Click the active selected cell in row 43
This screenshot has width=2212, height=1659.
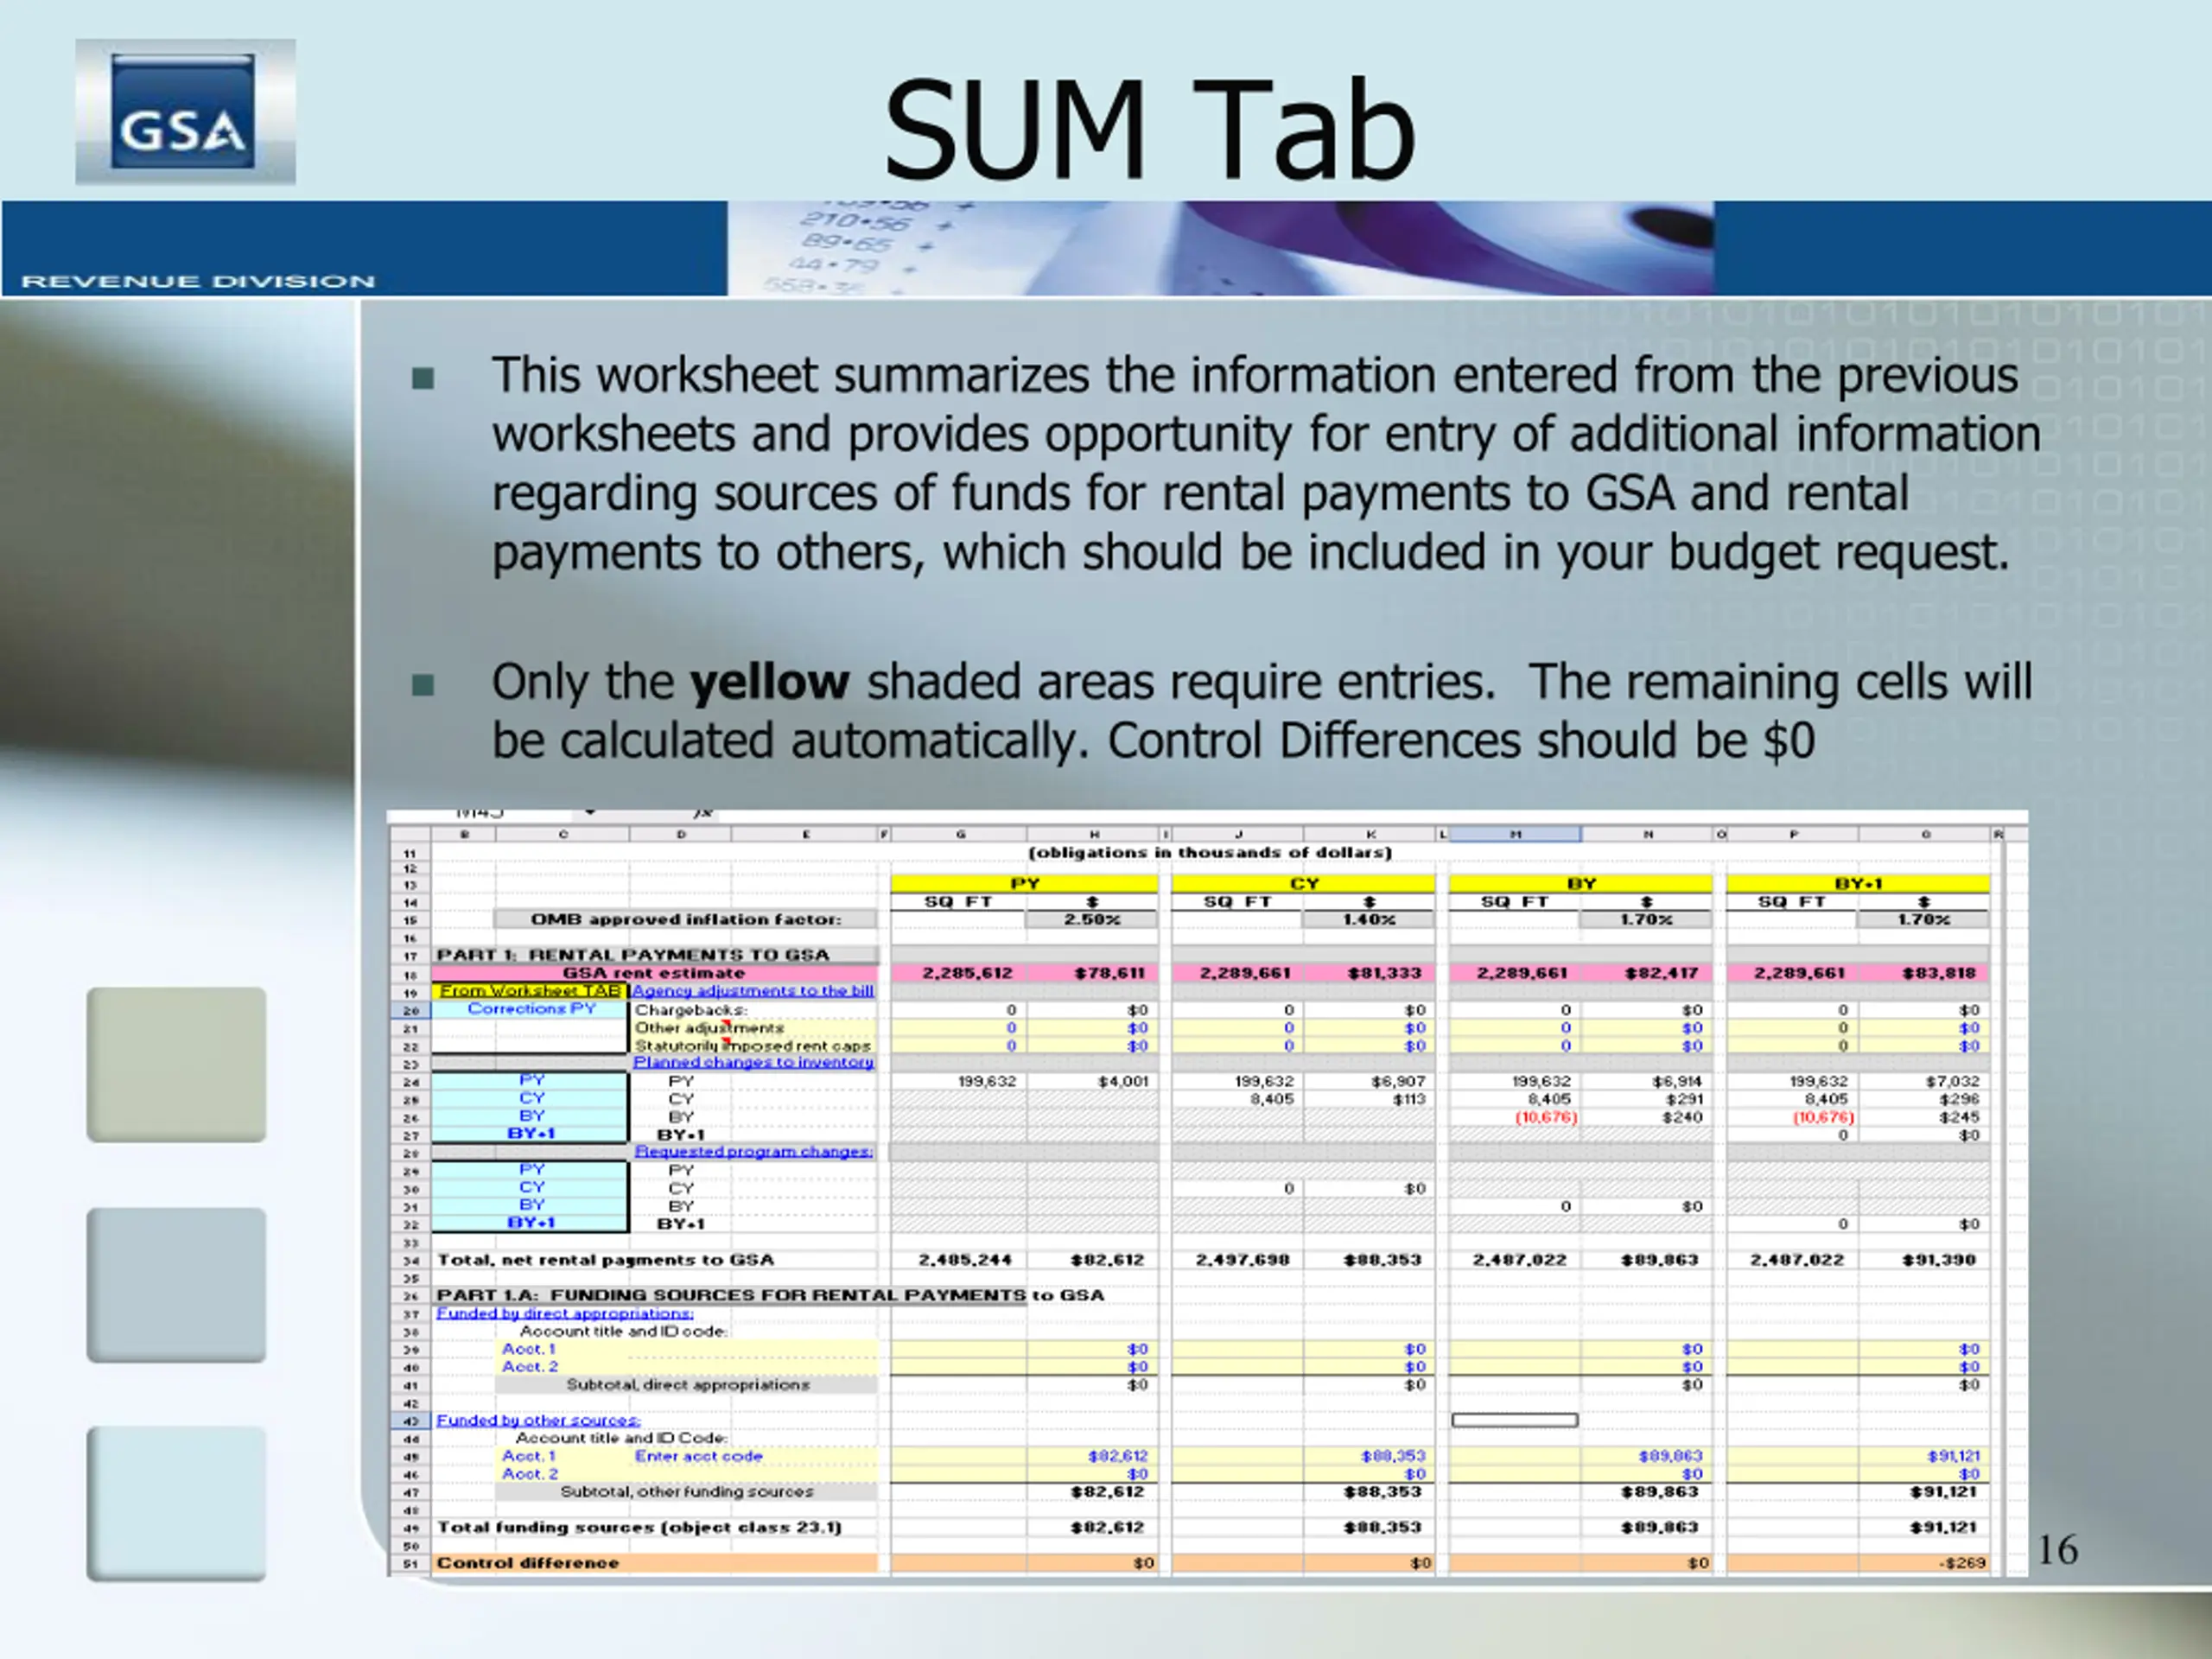coord(1515,1420)
